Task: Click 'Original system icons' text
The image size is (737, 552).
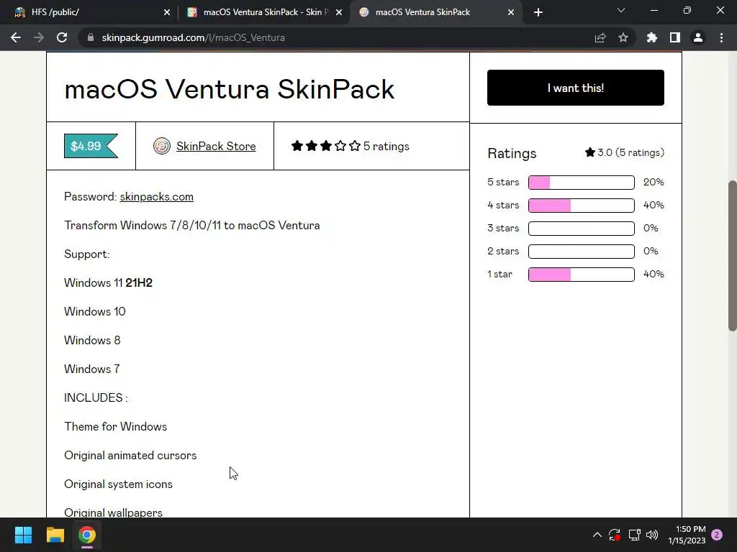Action: point(119,484)
